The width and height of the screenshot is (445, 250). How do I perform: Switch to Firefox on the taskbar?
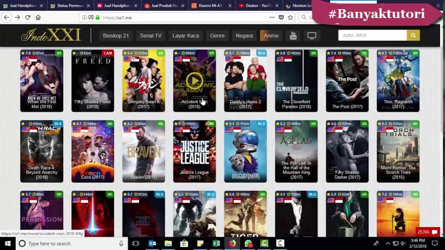point(232,243)
